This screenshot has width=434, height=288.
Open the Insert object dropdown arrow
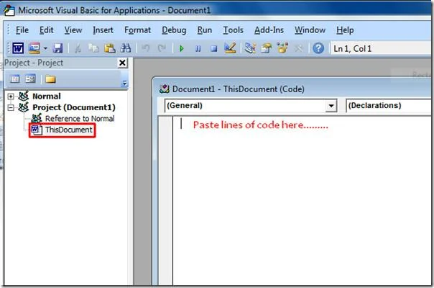[45, 48]
